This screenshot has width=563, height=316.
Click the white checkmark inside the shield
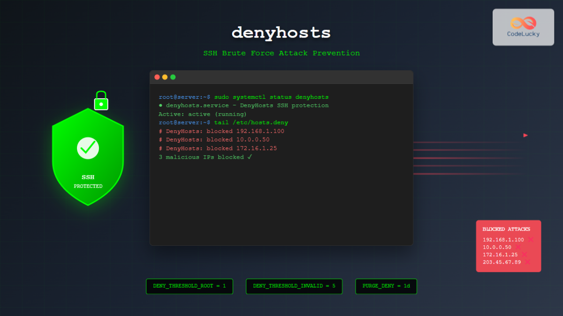coord(88,148)
